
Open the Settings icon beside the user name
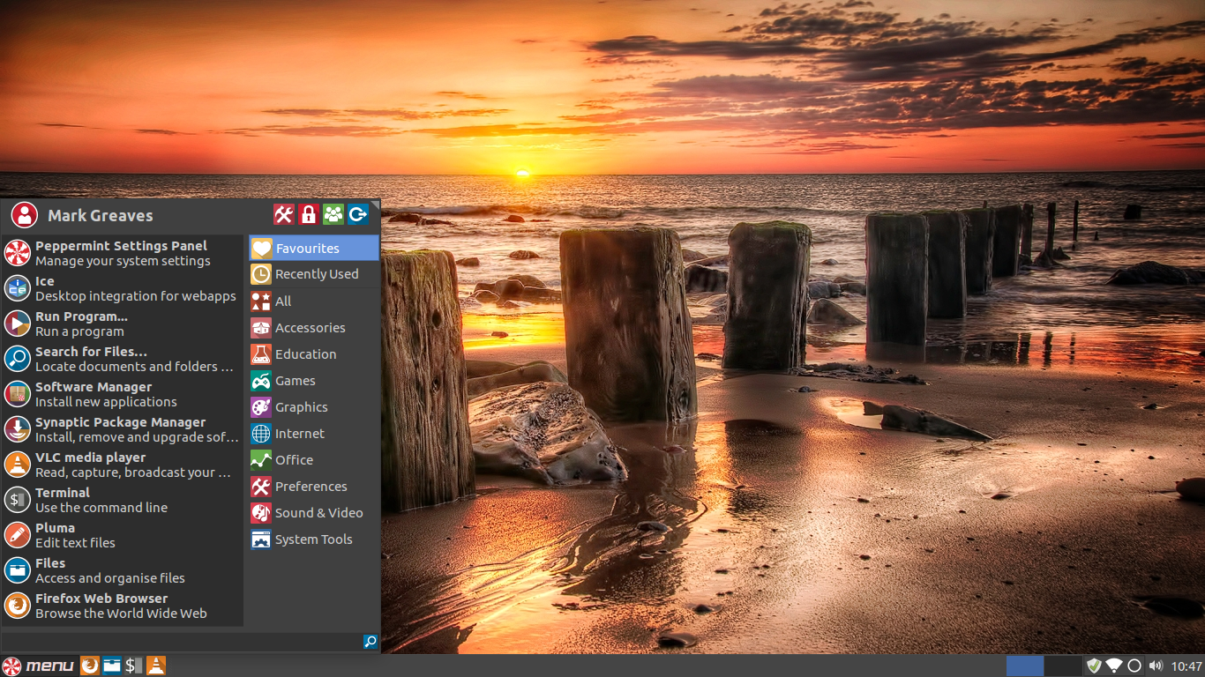tap(283, 214)
